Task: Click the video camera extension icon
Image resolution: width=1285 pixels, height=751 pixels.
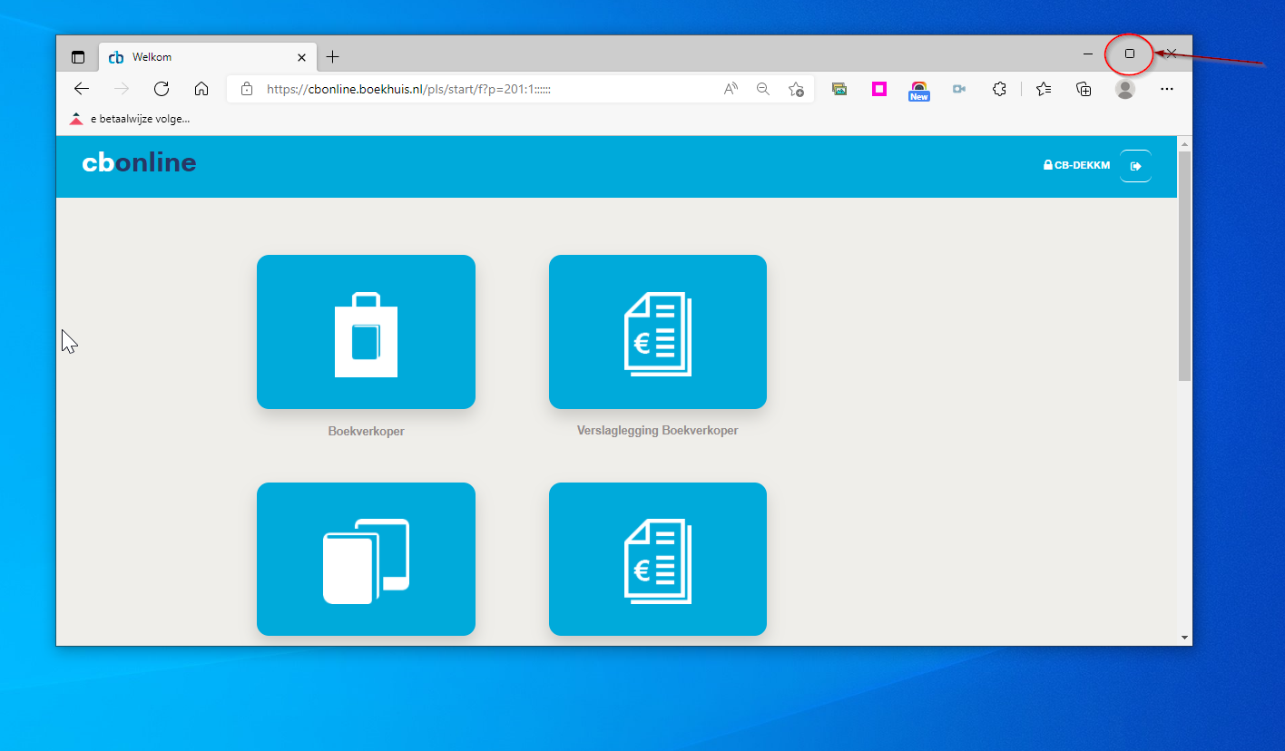Action: coord(959,89)
